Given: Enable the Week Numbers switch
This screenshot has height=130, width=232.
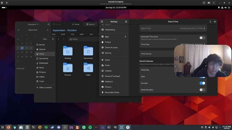Looking at the screenshot, I should tap(202, 90).
